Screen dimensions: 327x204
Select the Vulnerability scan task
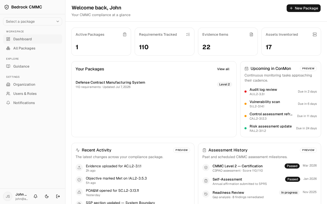tap(281, 104)
